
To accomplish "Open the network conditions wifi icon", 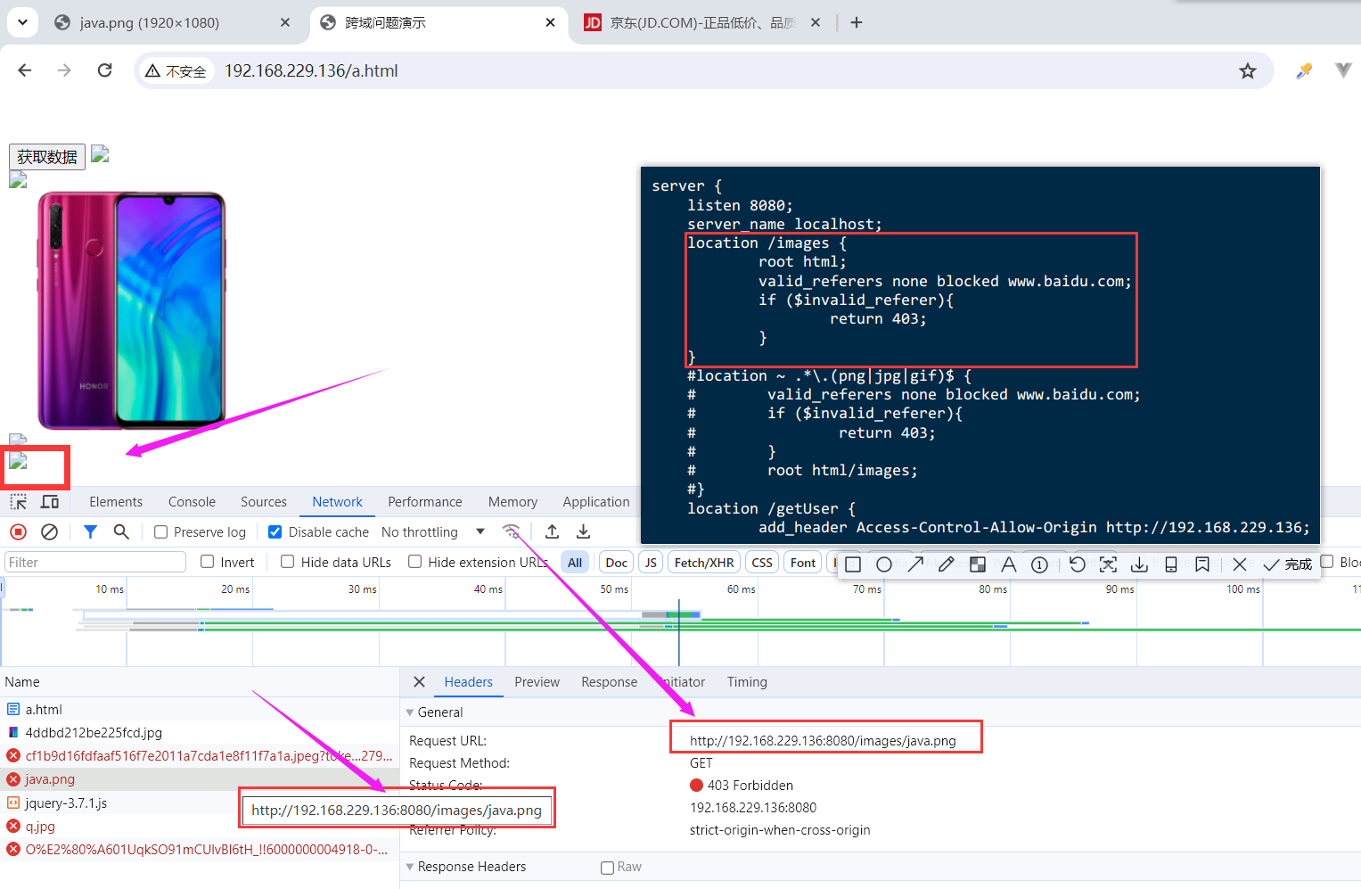I will coord(512,532).
